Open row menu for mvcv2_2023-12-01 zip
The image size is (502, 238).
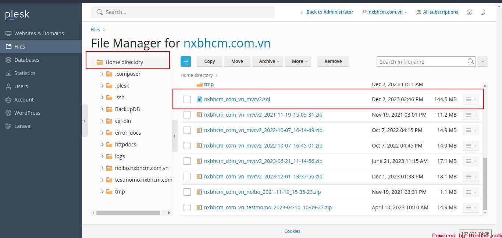(x=471, y=177)
